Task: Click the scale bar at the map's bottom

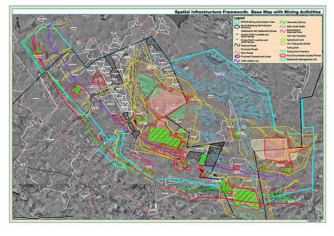Action: point(40,217)
